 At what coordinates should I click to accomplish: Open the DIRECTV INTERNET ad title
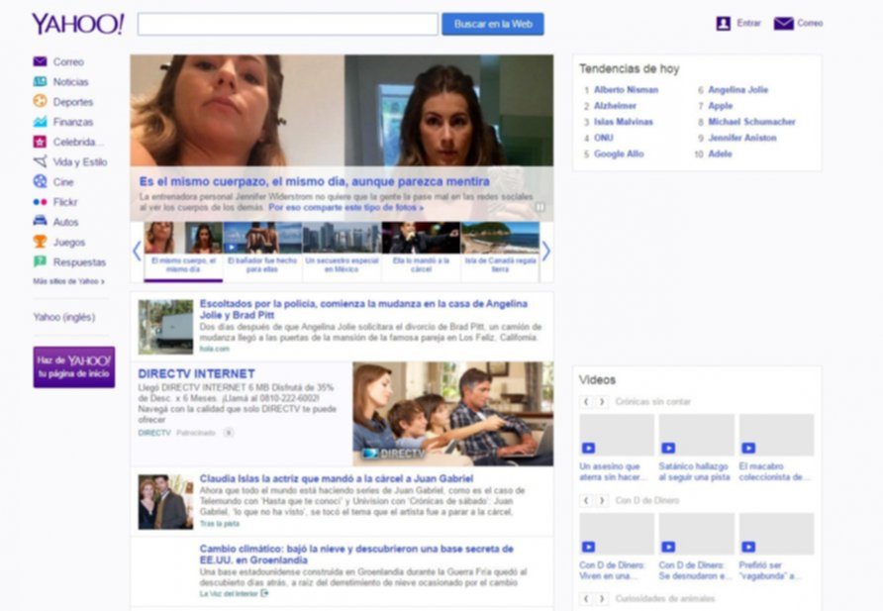pos(197,374)
